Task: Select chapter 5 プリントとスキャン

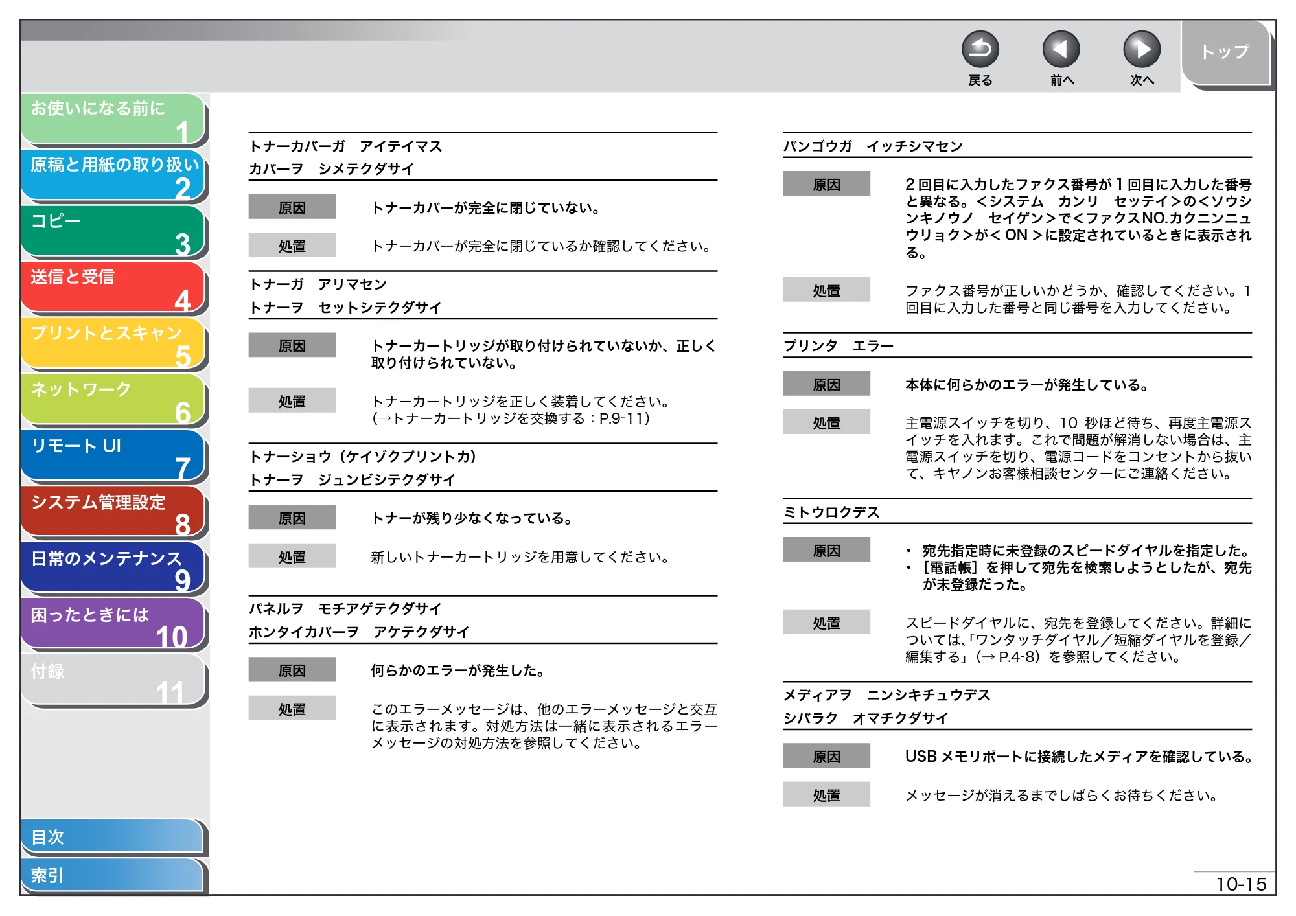Action: 113,344
